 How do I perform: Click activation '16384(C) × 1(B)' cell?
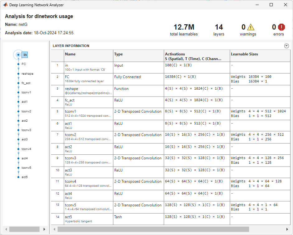pyautogui.click(x=197, y=79)
